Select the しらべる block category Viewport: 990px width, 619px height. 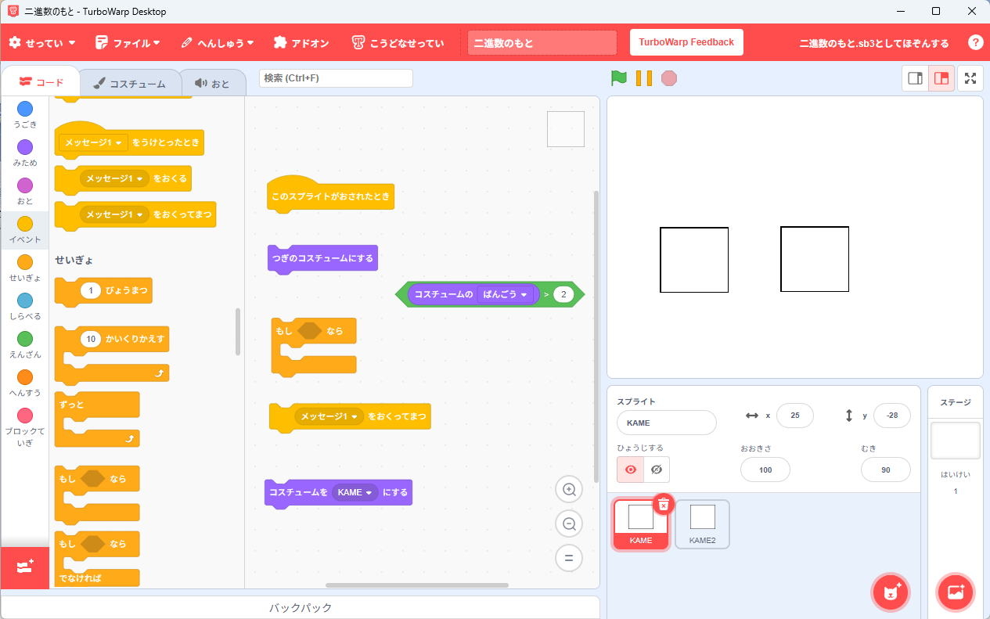pos(25,307)
